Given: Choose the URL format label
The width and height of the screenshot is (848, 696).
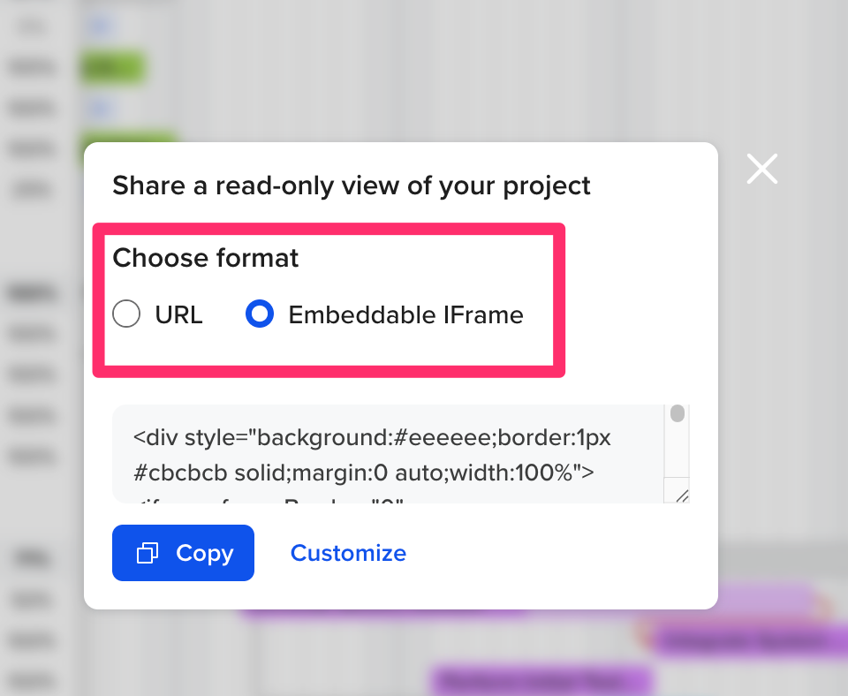Looking at the screenshot, I should click(x=178, y=314).
